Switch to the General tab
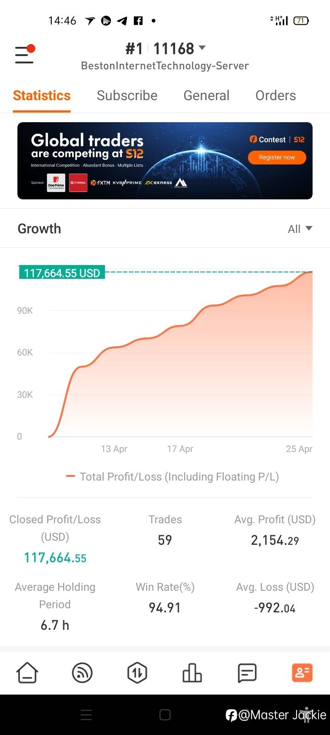 (206, 96)
